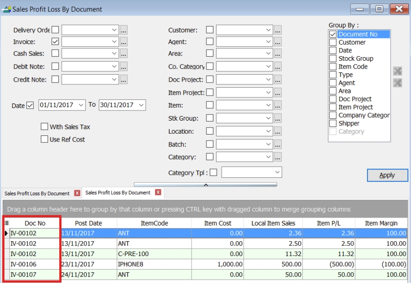This screenshot has height=283, width=411.
Task: Close the second Sales Profit Loss tab
Action: coord(158,193)
